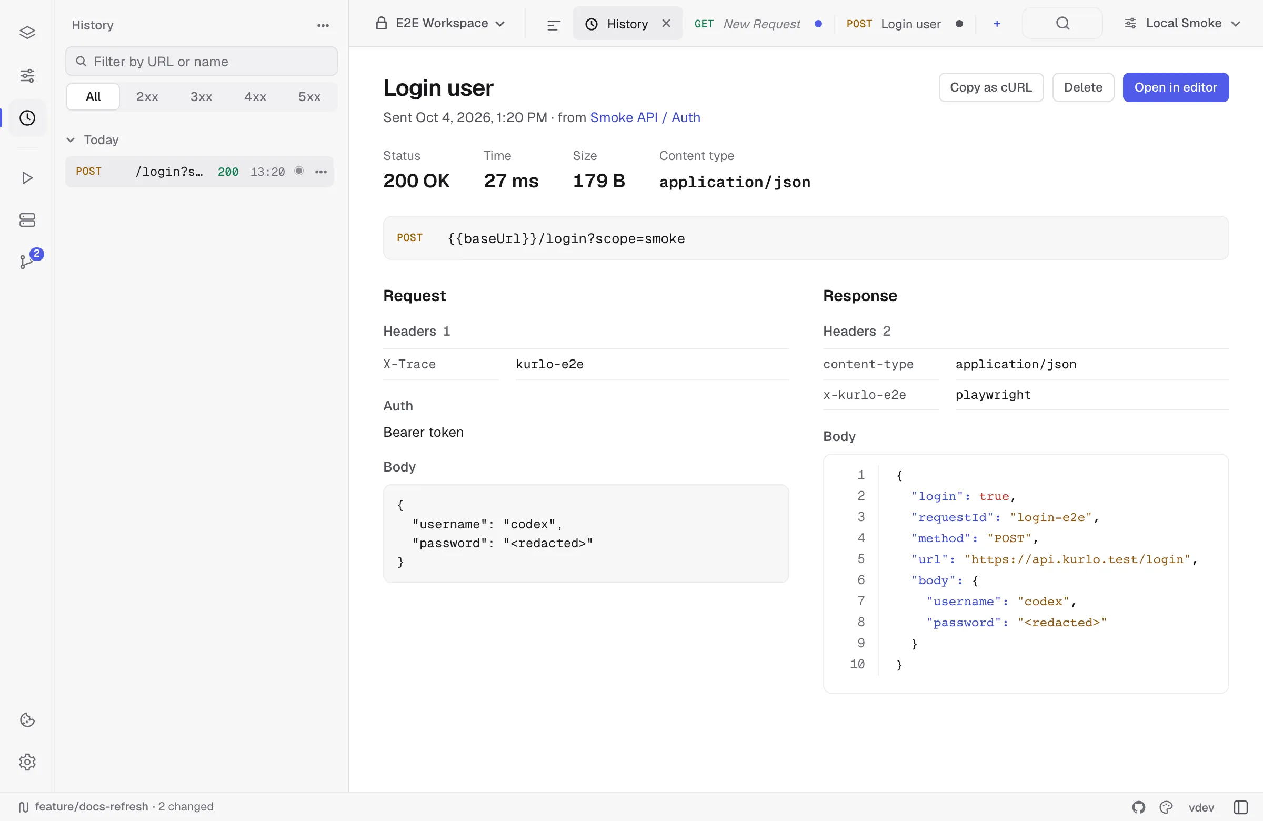Close the History tab
The height and width of the screenshot is (821, 1263).
tap(666, 23)
